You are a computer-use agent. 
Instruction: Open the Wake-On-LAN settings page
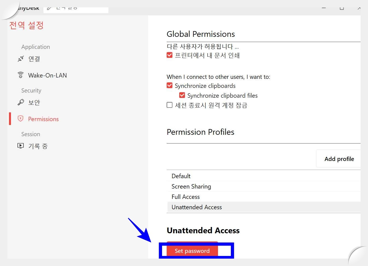[48, 75]
